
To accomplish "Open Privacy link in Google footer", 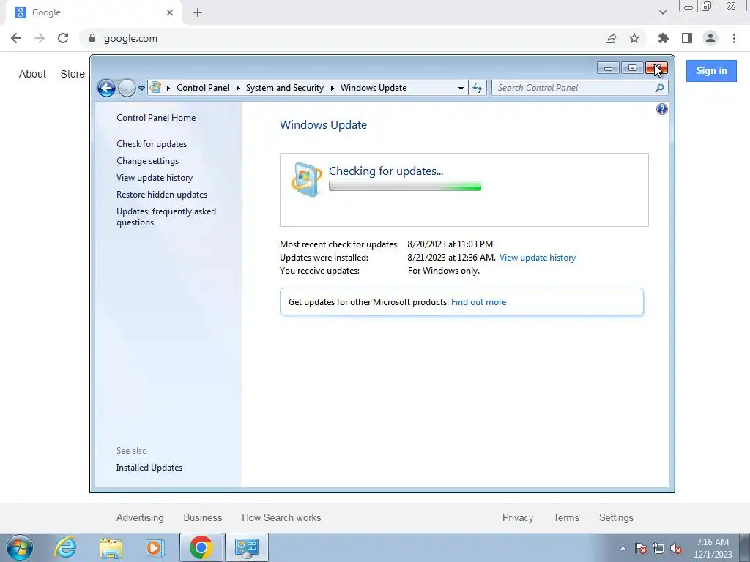I will click(518, 517).
